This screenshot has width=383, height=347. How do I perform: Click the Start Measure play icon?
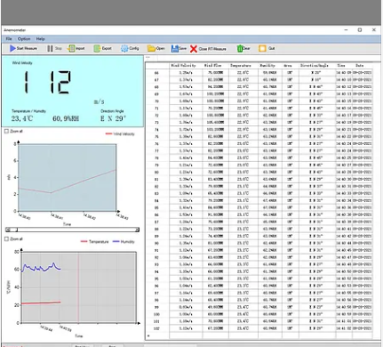pos(12,48)
